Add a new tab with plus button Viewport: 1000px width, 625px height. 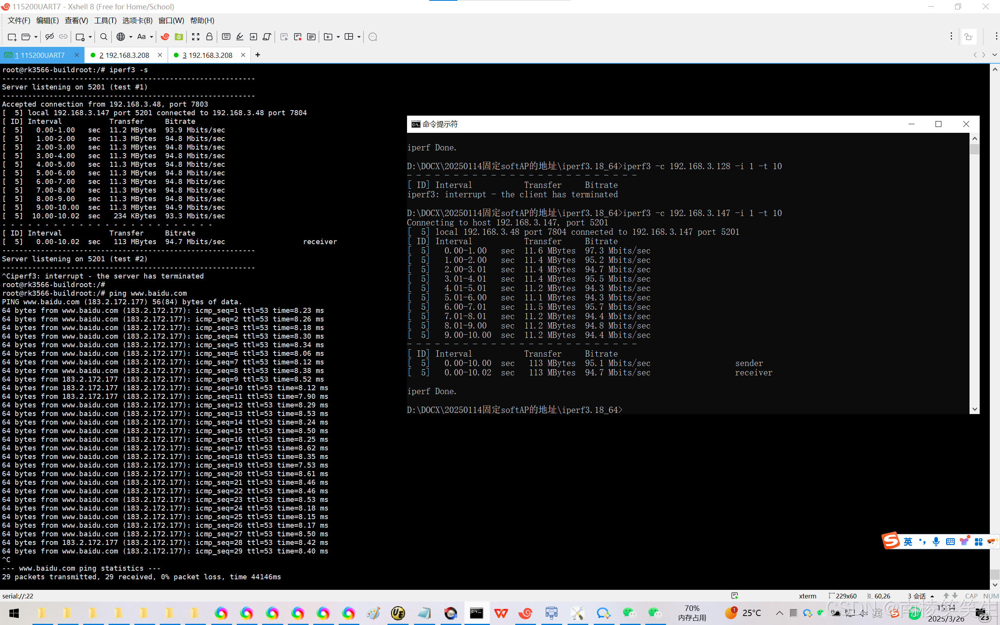[257, 55]
